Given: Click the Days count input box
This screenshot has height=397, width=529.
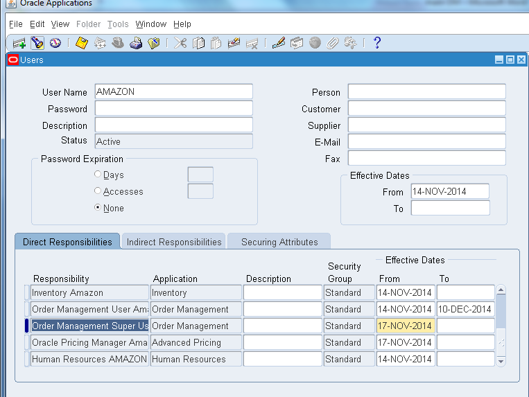Looking at the screenshot, I should 200,175.
